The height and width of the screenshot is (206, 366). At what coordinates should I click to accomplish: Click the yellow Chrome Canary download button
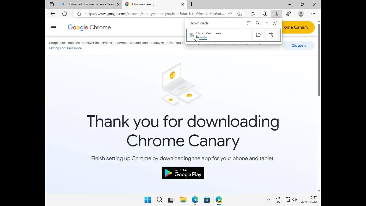(298, 27)
